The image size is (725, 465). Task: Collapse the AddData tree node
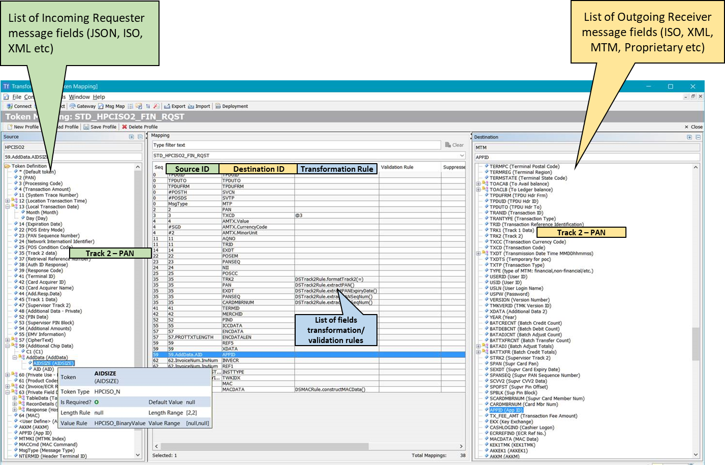(15, 357)
